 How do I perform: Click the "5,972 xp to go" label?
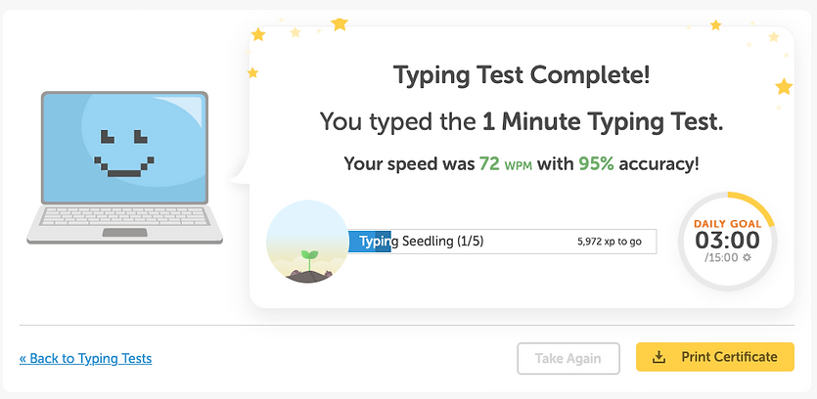(x=609, y=242)
